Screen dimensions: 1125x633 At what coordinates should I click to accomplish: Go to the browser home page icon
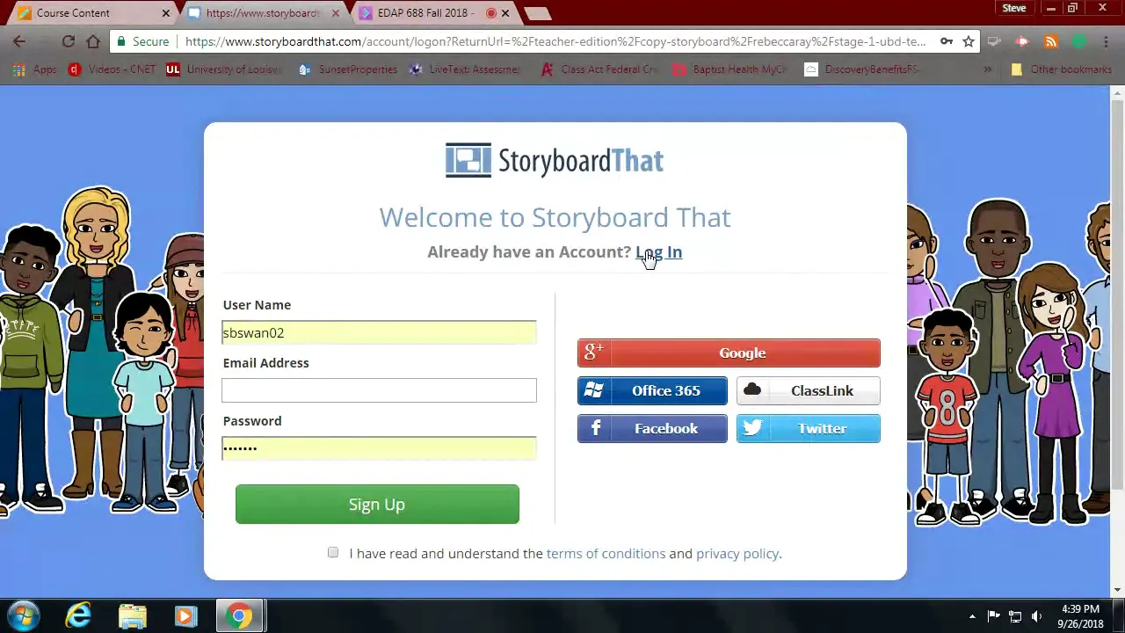[93, 41]
